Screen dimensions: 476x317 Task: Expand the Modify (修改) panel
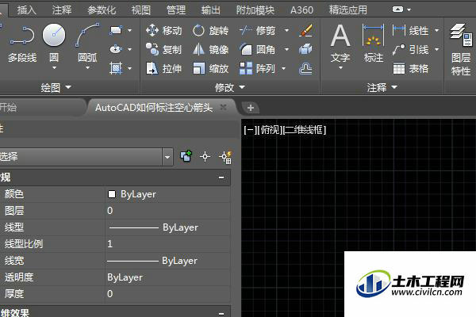click(x=230, y=88)
